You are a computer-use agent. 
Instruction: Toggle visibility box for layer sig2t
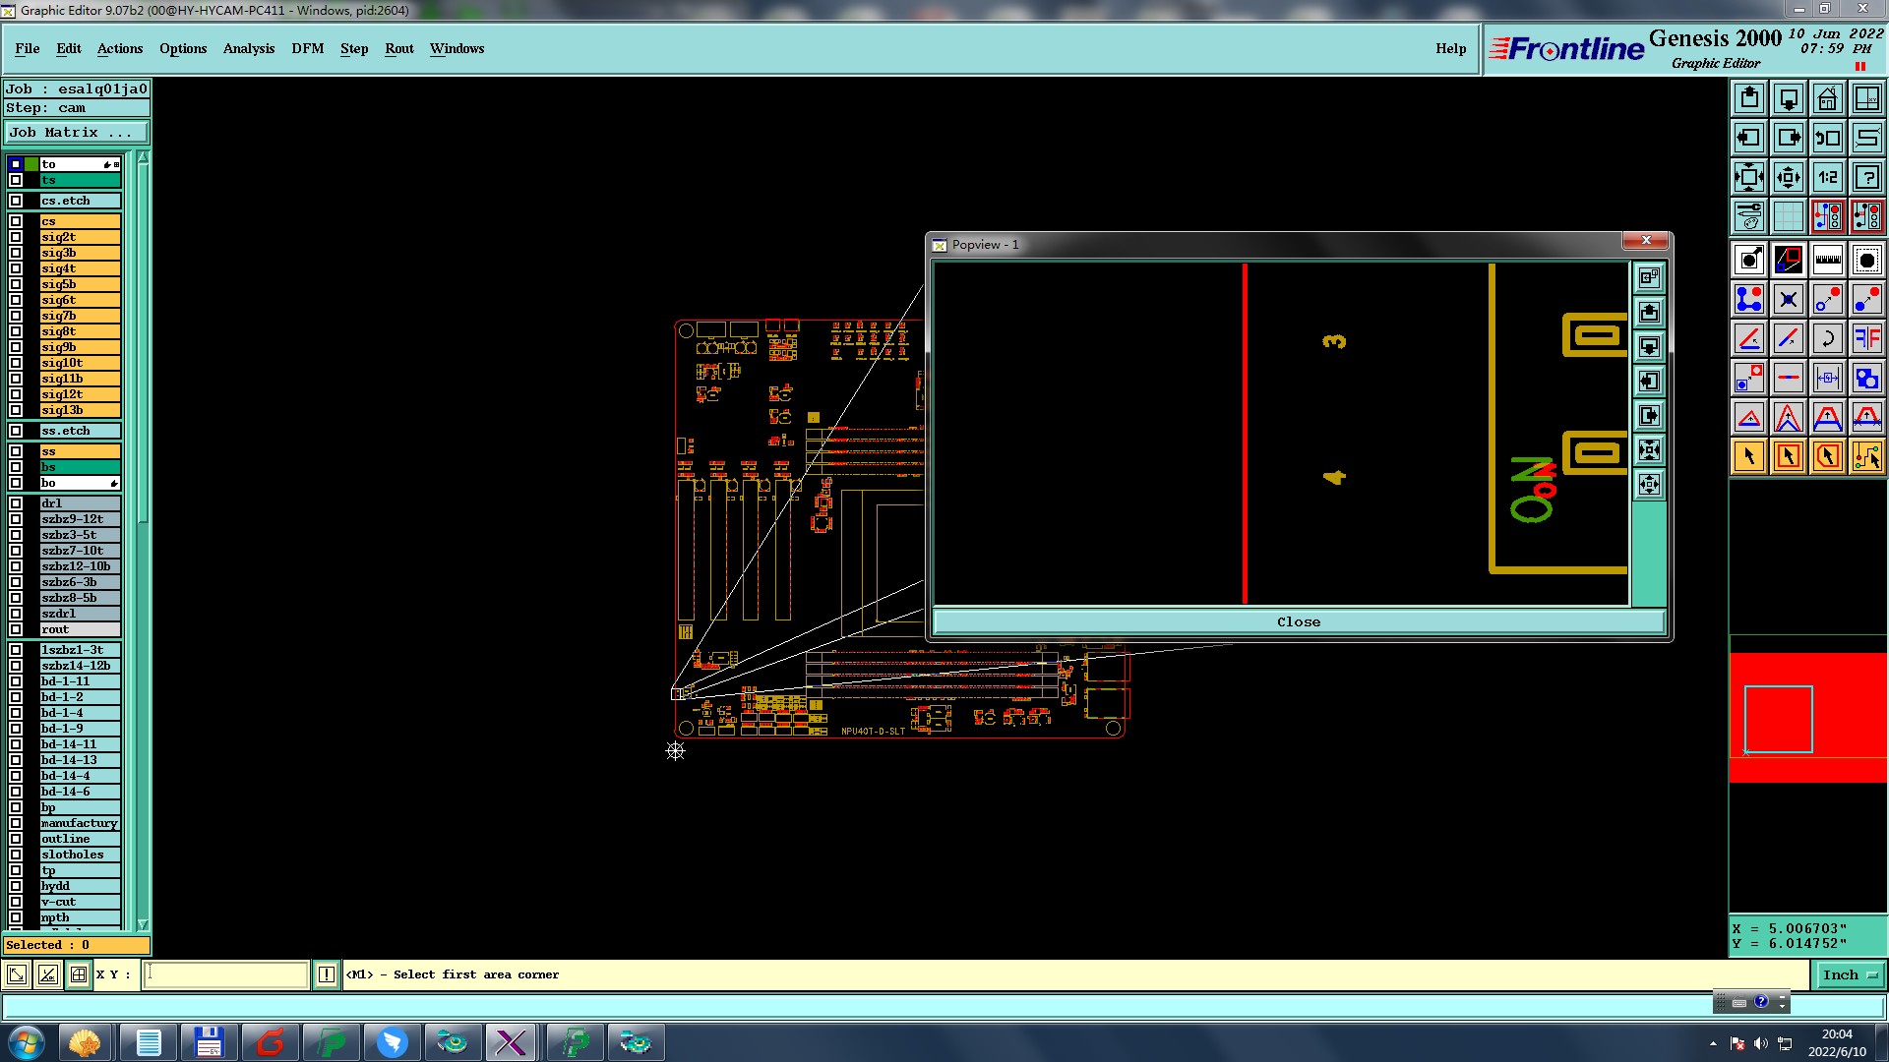pyautogui.click(x=16, y=237)
